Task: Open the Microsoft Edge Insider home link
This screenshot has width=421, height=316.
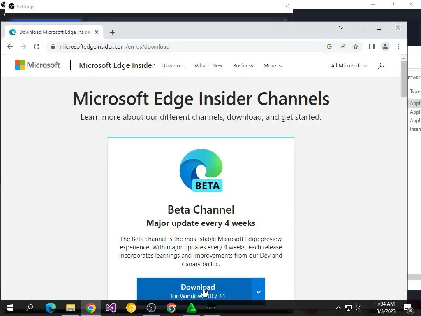Action: coord(117,65)
